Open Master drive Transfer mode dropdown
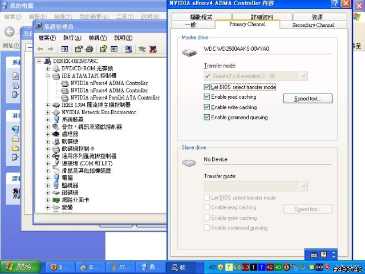This screenshot has height=274, width=365. click(x=303, y=76)
